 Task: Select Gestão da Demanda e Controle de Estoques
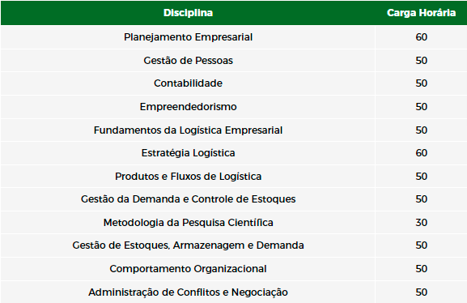point(188,199)
